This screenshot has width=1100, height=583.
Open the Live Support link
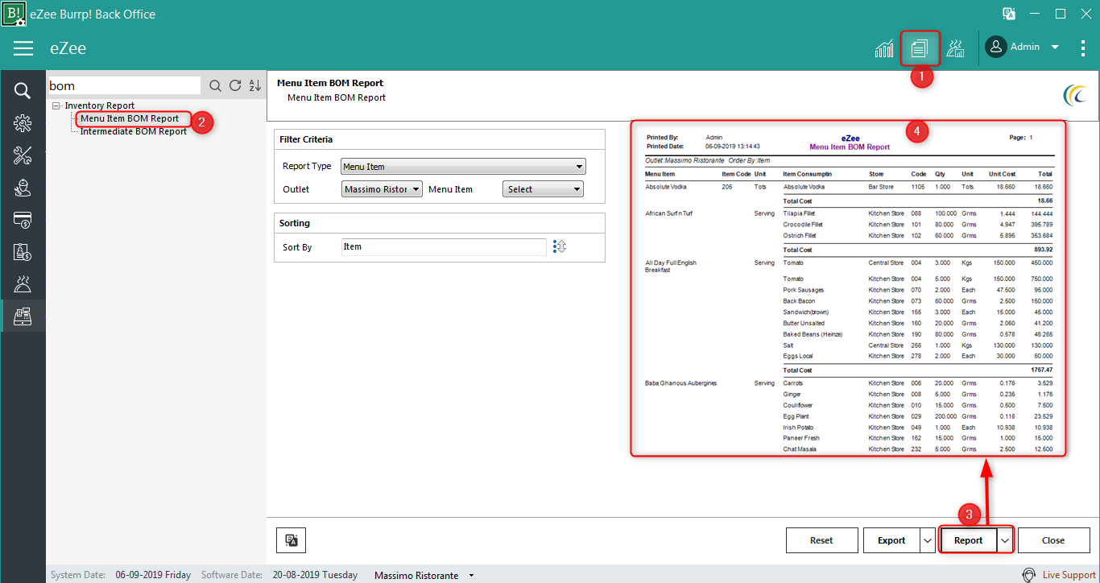(1069, 575)
